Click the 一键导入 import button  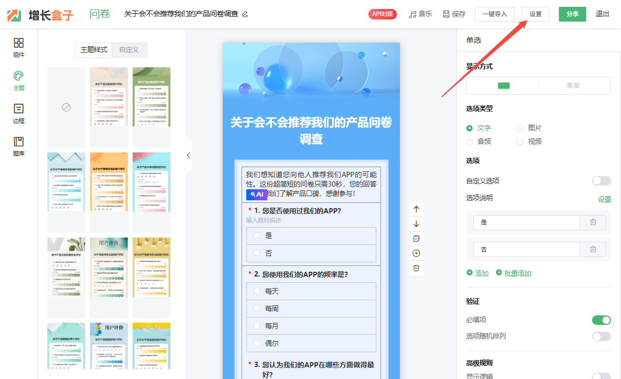(x=494, y=14)
